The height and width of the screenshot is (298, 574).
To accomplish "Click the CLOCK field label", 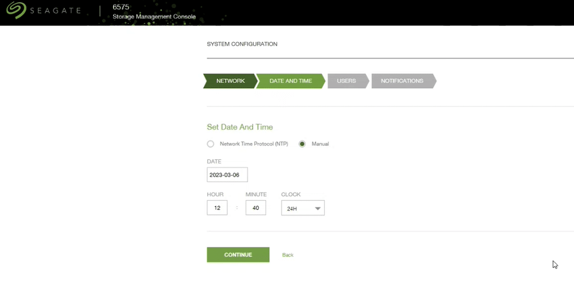I will pyautogui.click(x=291, y=194).
